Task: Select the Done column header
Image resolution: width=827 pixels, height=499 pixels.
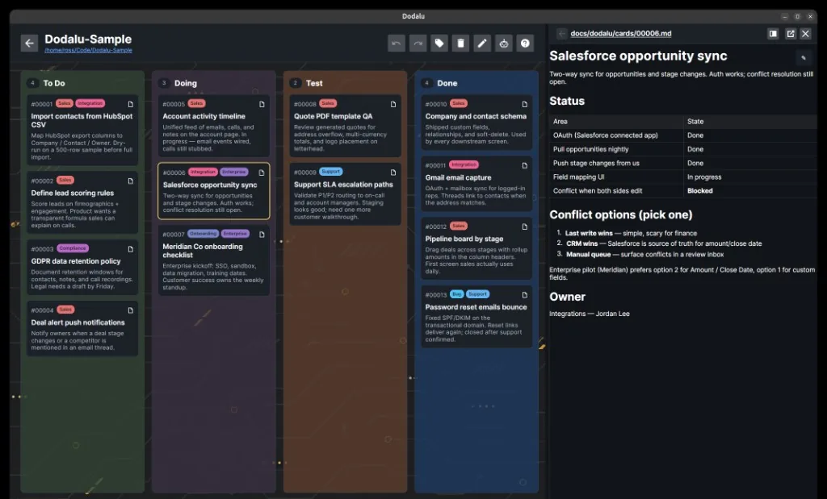Action: [447, 83]
